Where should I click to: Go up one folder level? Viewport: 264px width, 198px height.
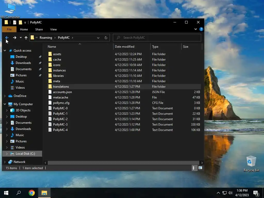[x=26, y=38]
